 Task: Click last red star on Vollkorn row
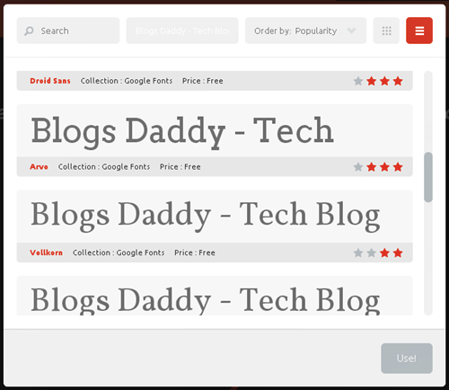(398, 253)
